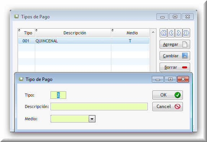Focus the Tipo input field

(x=58, y=95)
